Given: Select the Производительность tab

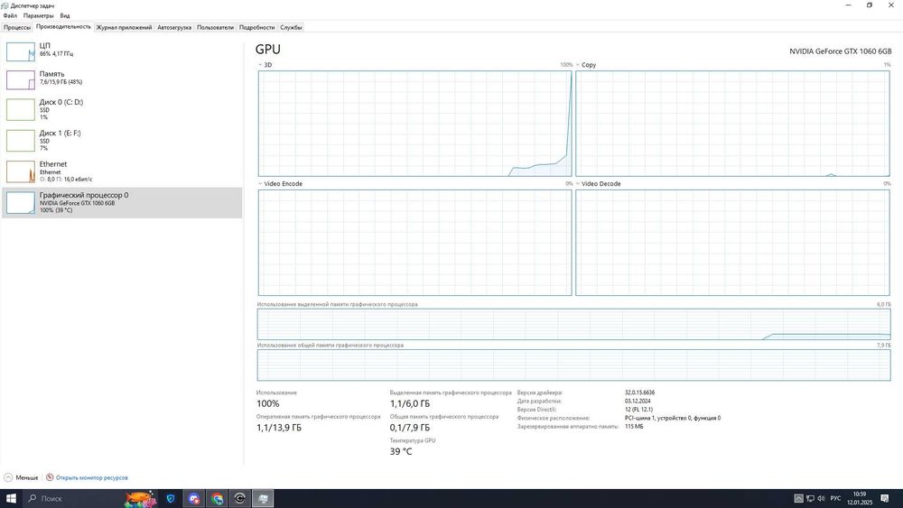Looking at the screenshot, I should 63,26.
